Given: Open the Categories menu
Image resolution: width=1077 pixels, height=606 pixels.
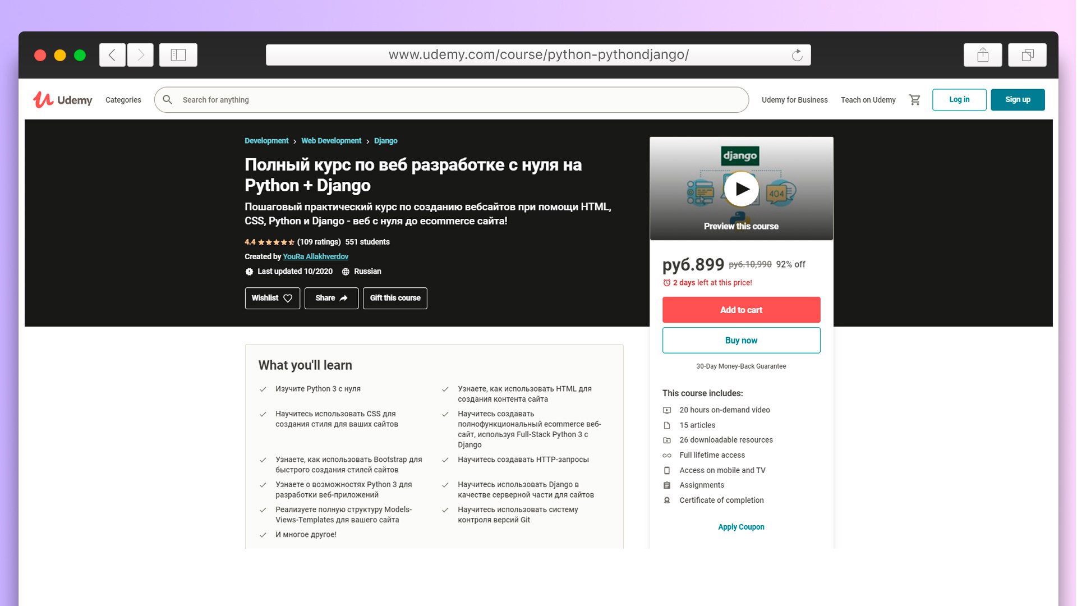Looking at the screenshot, I should pyautogui.click(x=123, y=100).
